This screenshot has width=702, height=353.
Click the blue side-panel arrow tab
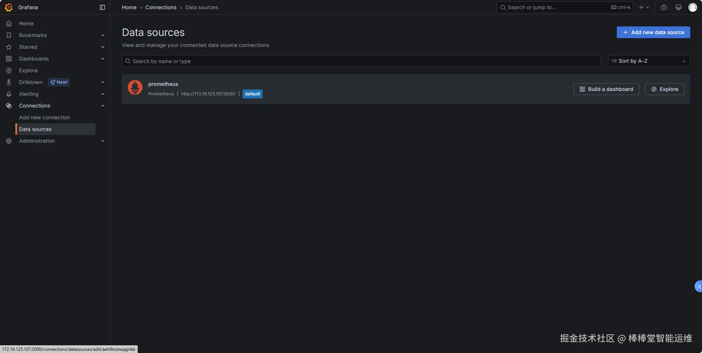[699, 287]
